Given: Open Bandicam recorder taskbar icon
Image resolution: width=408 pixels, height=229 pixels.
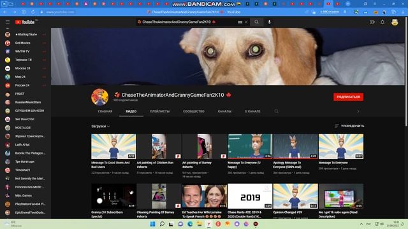Looking at the screenshot, I should 256,224.
